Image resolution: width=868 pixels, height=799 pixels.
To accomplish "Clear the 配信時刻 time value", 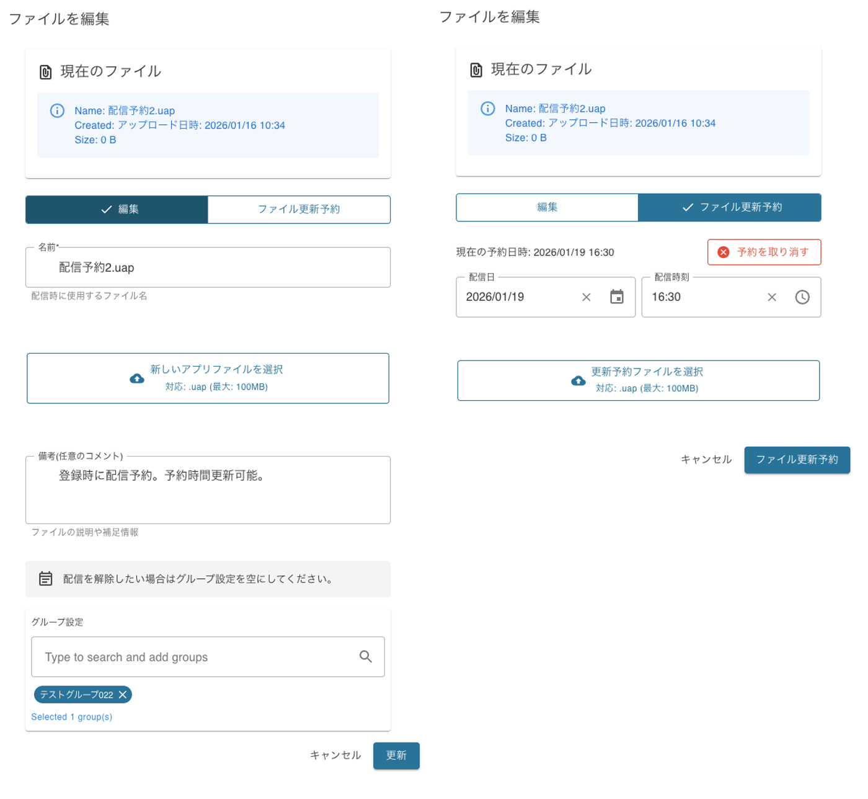I will coord(771,297).
